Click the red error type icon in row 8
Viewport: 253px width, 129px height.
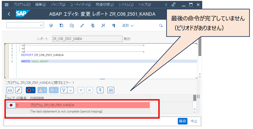11,105
